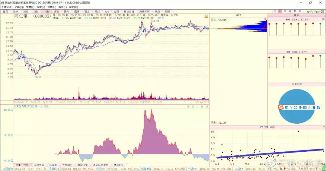Viewport: 326px width, 171px height.
Task: Click the 创业板指 status bar label
Action: click(146, 169)
